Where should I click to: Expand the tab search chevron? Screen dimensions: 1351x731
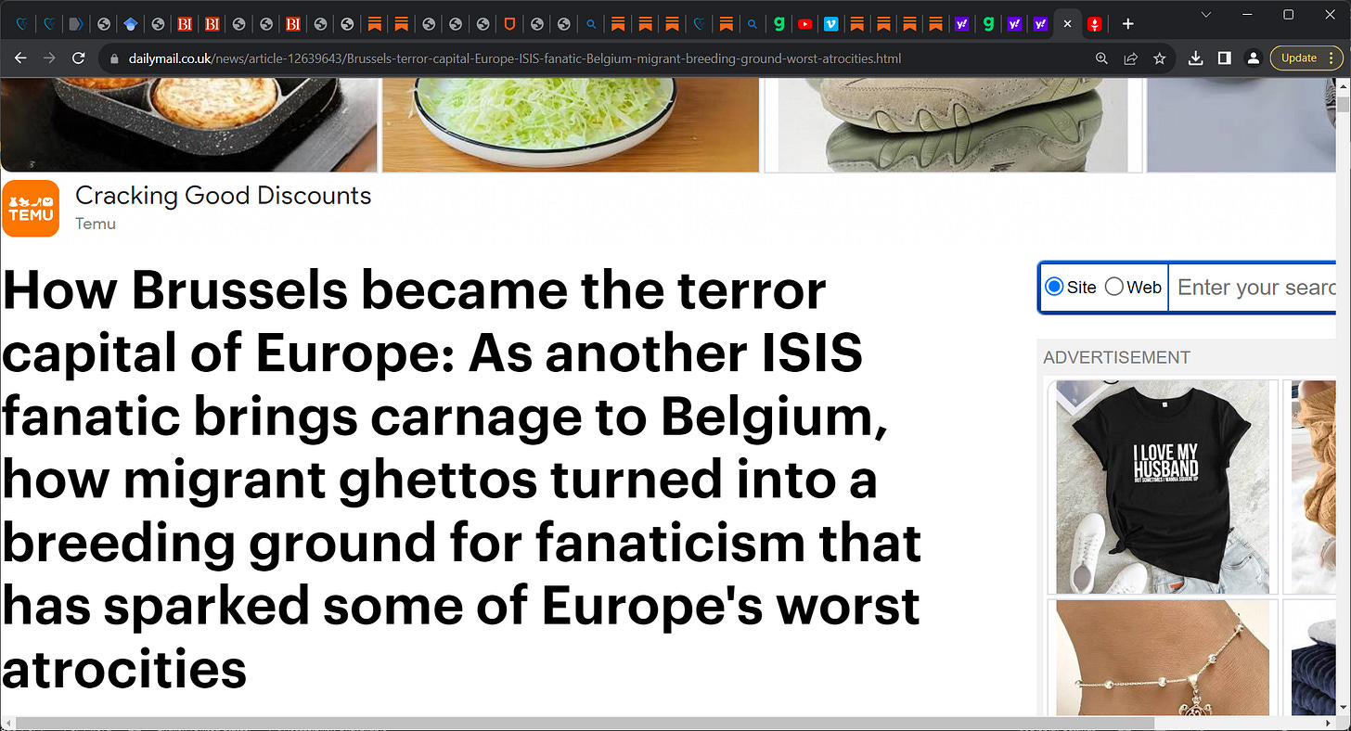tap(1206, 15)
